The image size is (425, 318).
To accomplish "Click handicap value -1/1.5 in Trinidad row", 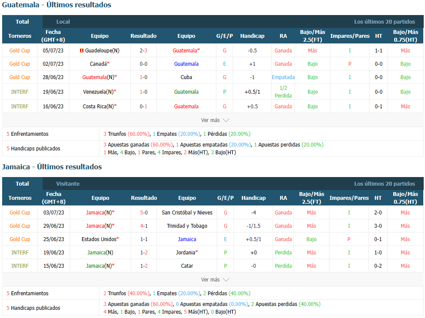I will click(x=253, y=226).
